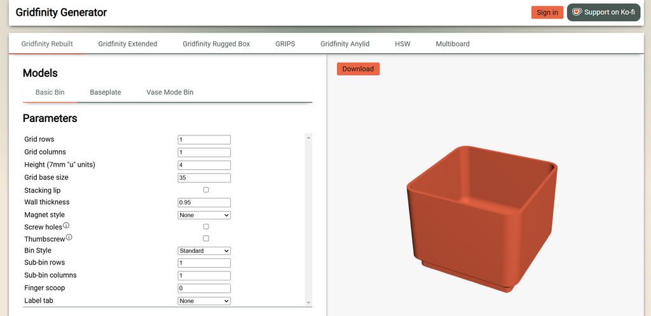The image size is (651, 316).
Task: Switch to Gridfinity Rebuilt tab
Action: click(47, 44)
